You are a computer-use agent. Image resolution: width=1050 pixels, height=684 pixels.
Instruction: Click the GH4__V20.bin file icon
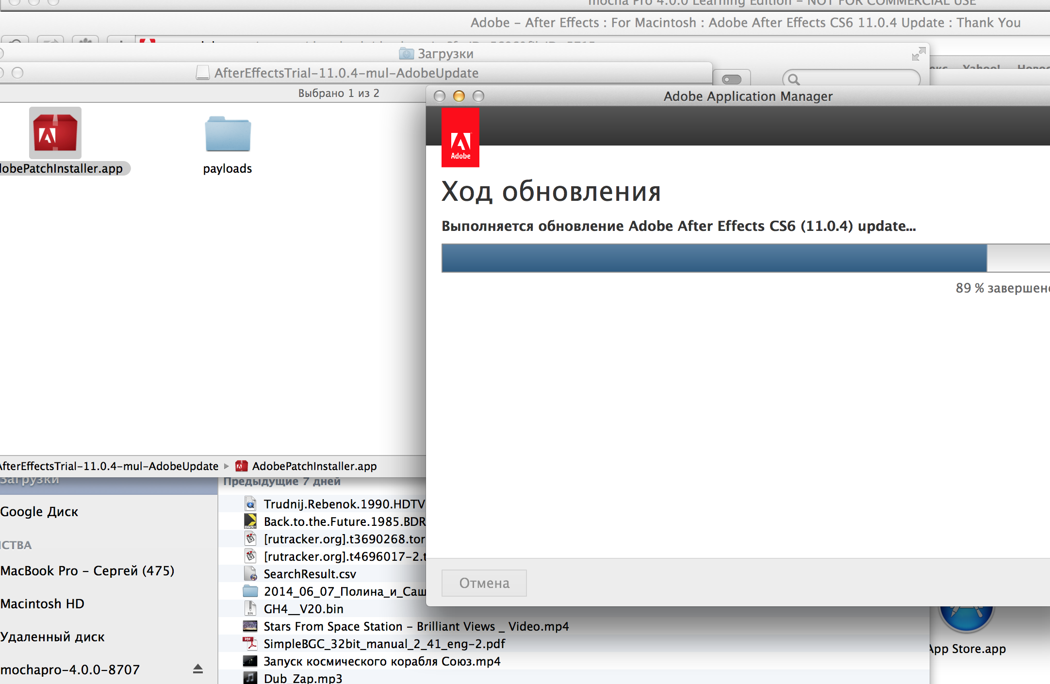250,608
